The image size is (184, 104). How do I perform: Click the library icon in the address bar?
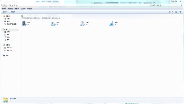point(10,5)
